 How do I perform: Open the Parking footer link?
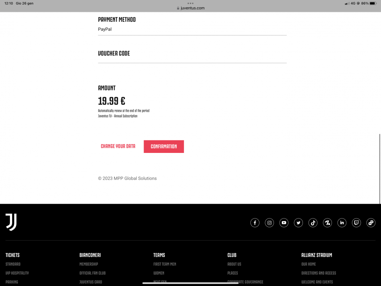pyautogui.click(x=12, y=282)
